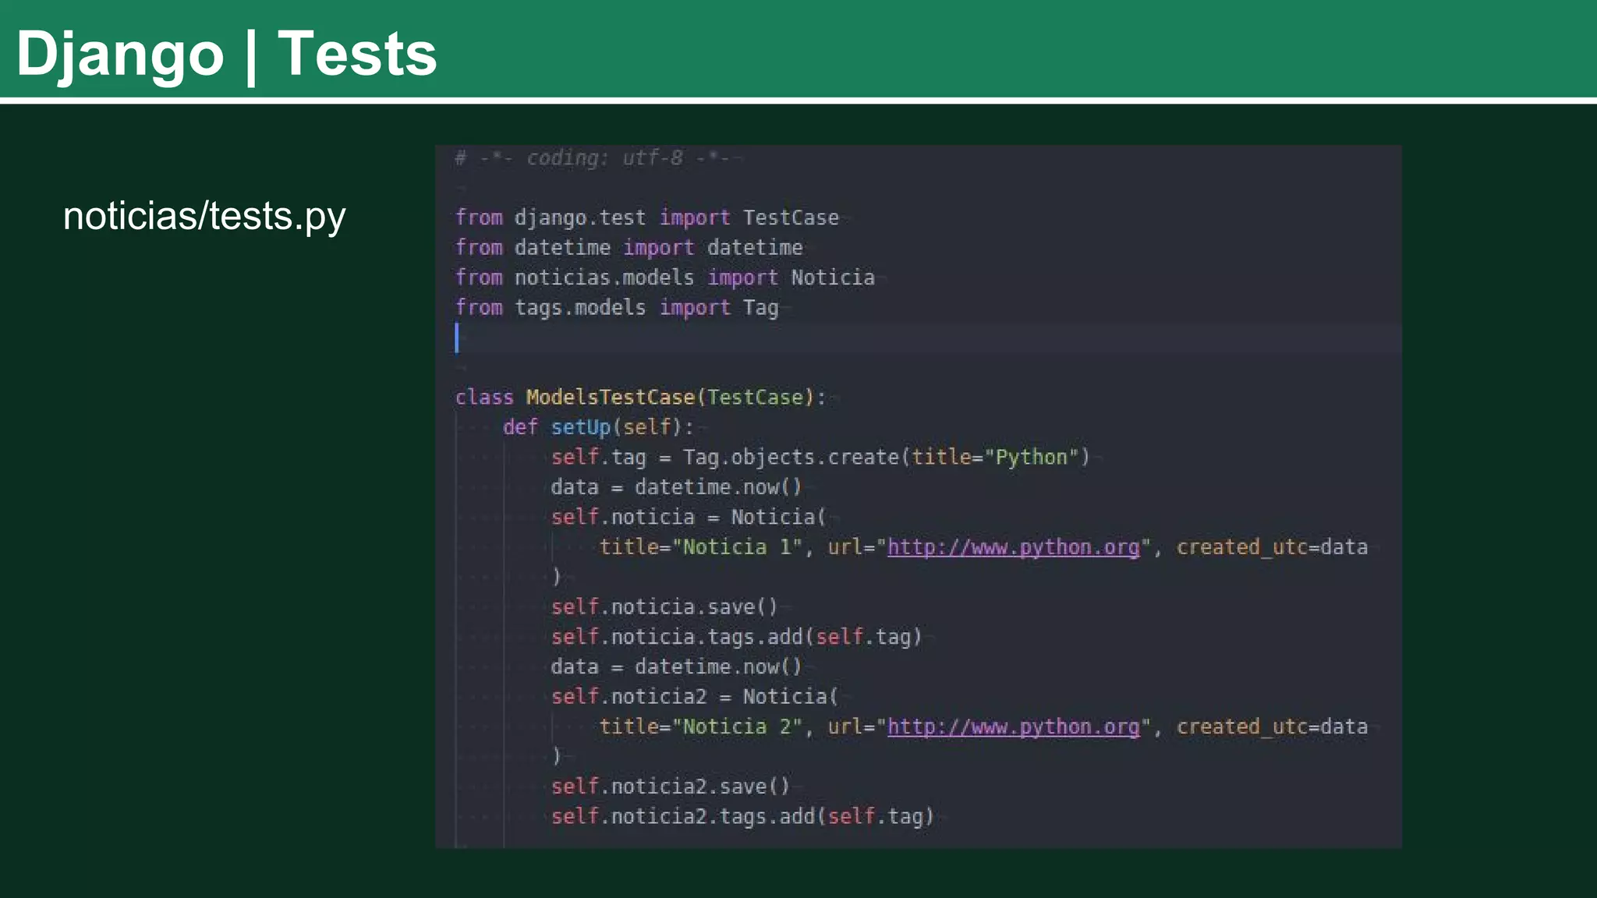Click the 'noticias/tests.py' file label

pyautogui.click(x=204, y=216)
